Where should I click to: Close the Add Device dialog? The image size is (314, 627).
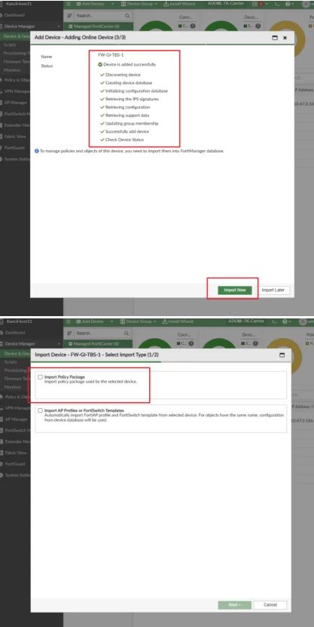click(285, 38)
